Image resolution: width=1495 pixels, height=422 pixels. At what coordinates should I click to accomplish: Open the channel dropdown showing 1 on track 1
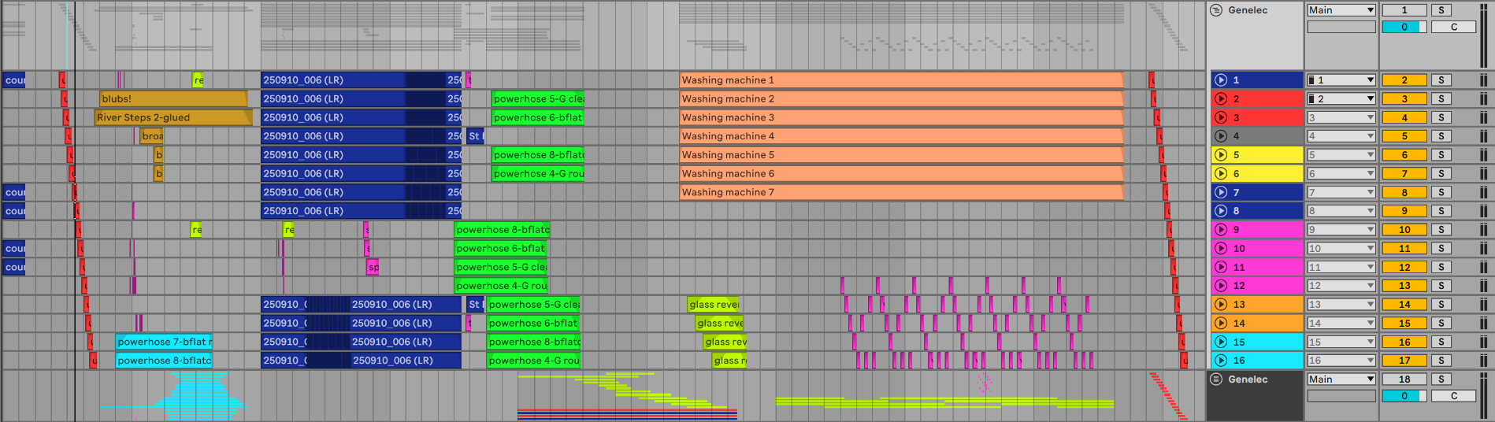pos(1341,80)
